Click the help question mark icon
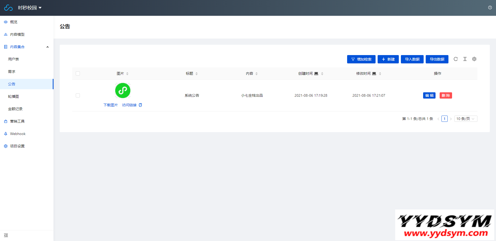Image resolution: width=496 pixels, height=241 pixels. [x=490, y=7]
